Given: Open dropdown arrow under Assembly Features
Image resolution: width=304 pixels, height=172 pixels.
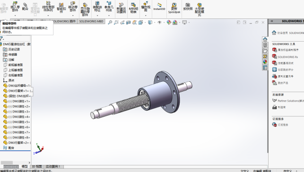Looking at the screenshot, I should (97, 15).
